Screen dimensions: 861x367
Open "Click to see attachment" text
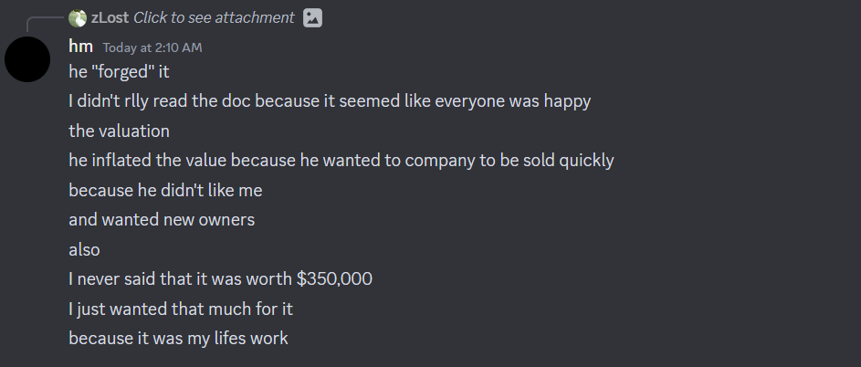[214, 18]
